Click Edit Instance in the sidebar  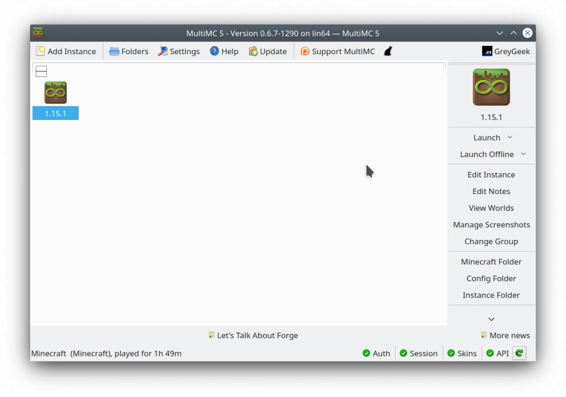pyautogui.click(x=491, y=175)
